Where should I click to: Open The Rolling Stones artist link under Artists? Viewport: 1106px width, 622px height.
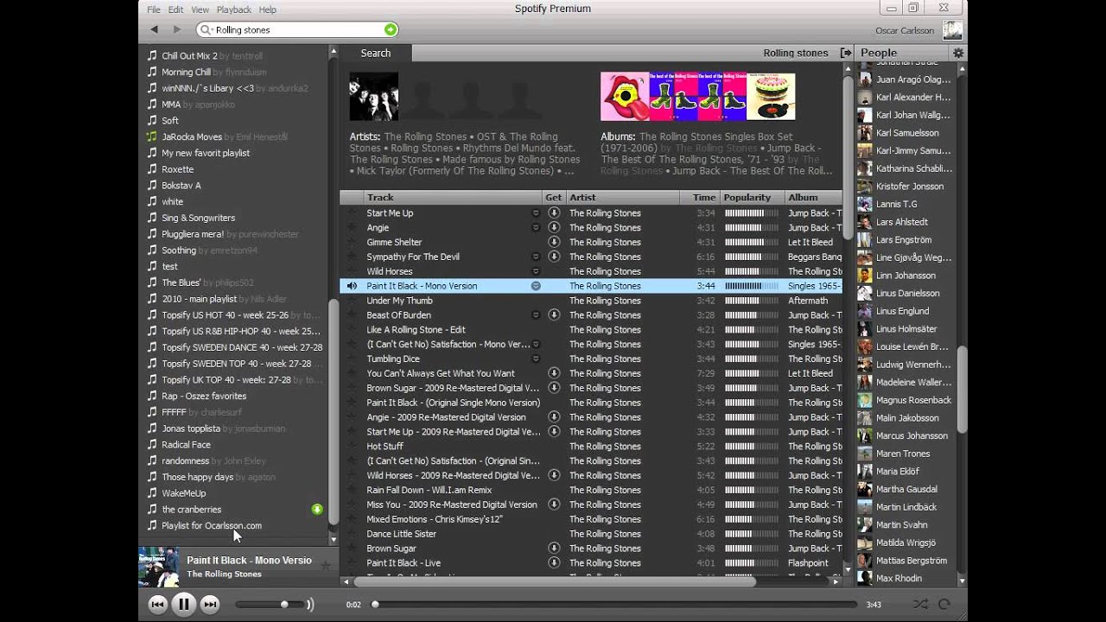pos(425,136)
